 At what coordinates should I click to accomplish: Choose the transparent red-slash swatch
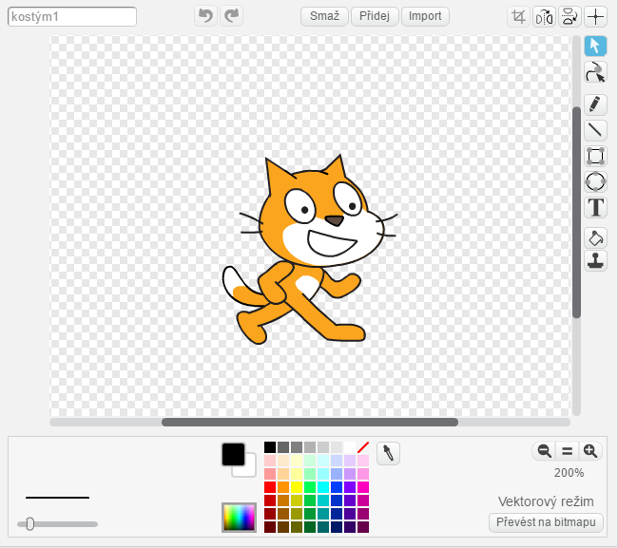(x=363, y=447)
